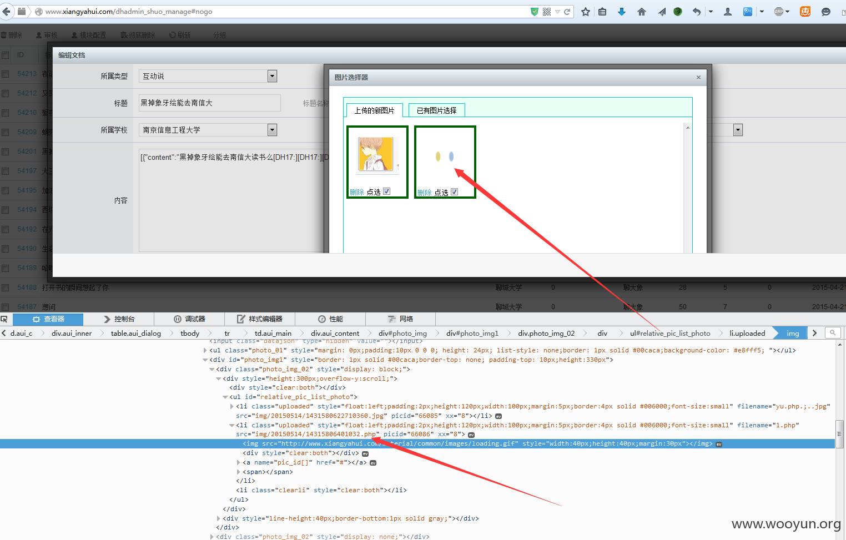Toggle 点选 checkbox under the first uploaded image
Screen dimensions: 846x540
[x=387, y=191]
